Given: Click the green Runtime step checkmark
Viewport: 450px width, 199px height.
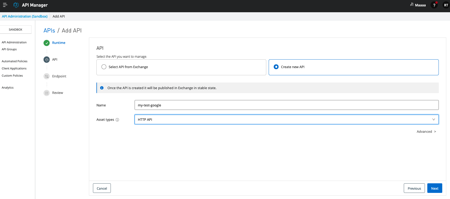Looking at the screenshot, I should pos(47,43).
